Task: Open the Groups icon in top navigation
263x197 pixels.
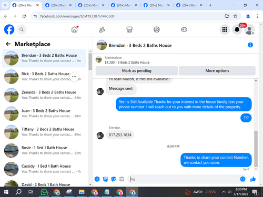Action: point(157,29)
